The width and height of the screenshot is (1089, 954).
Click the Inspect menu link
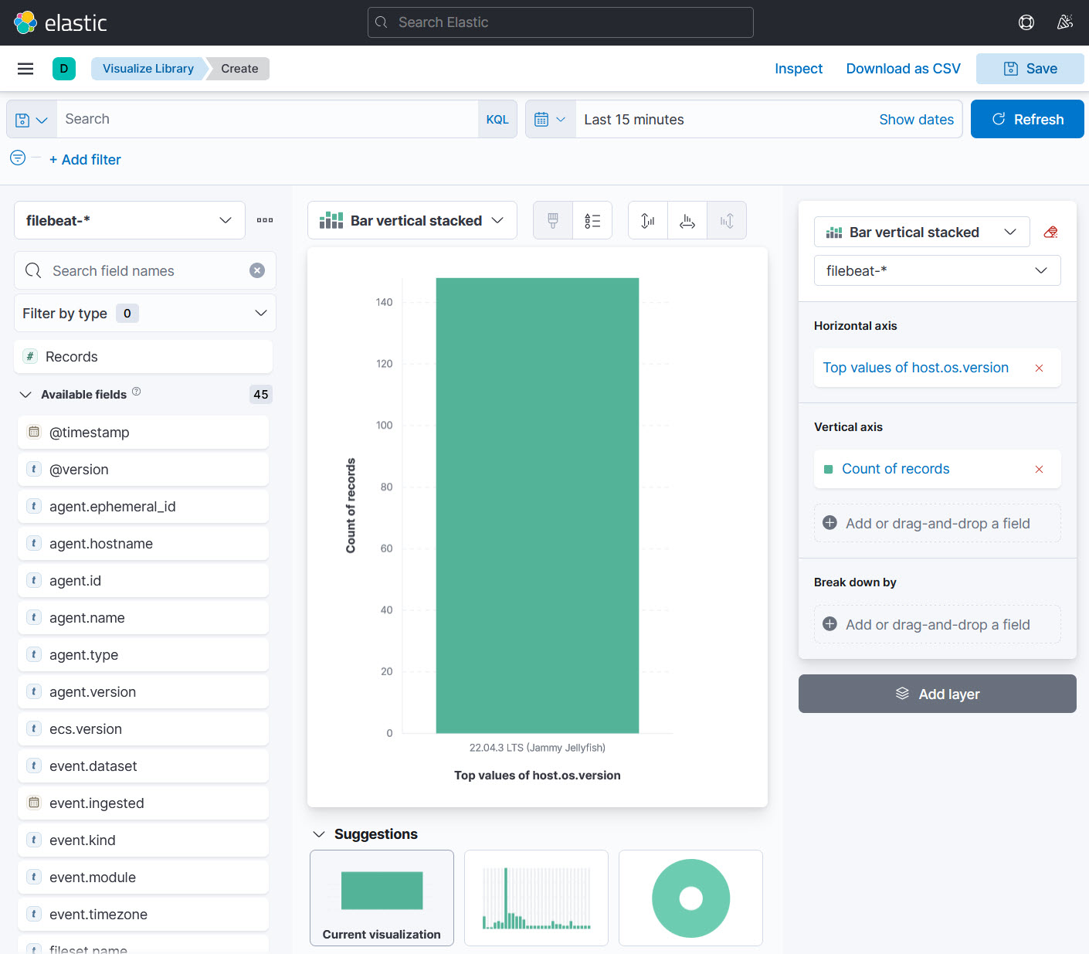click(x=798, y=69)
